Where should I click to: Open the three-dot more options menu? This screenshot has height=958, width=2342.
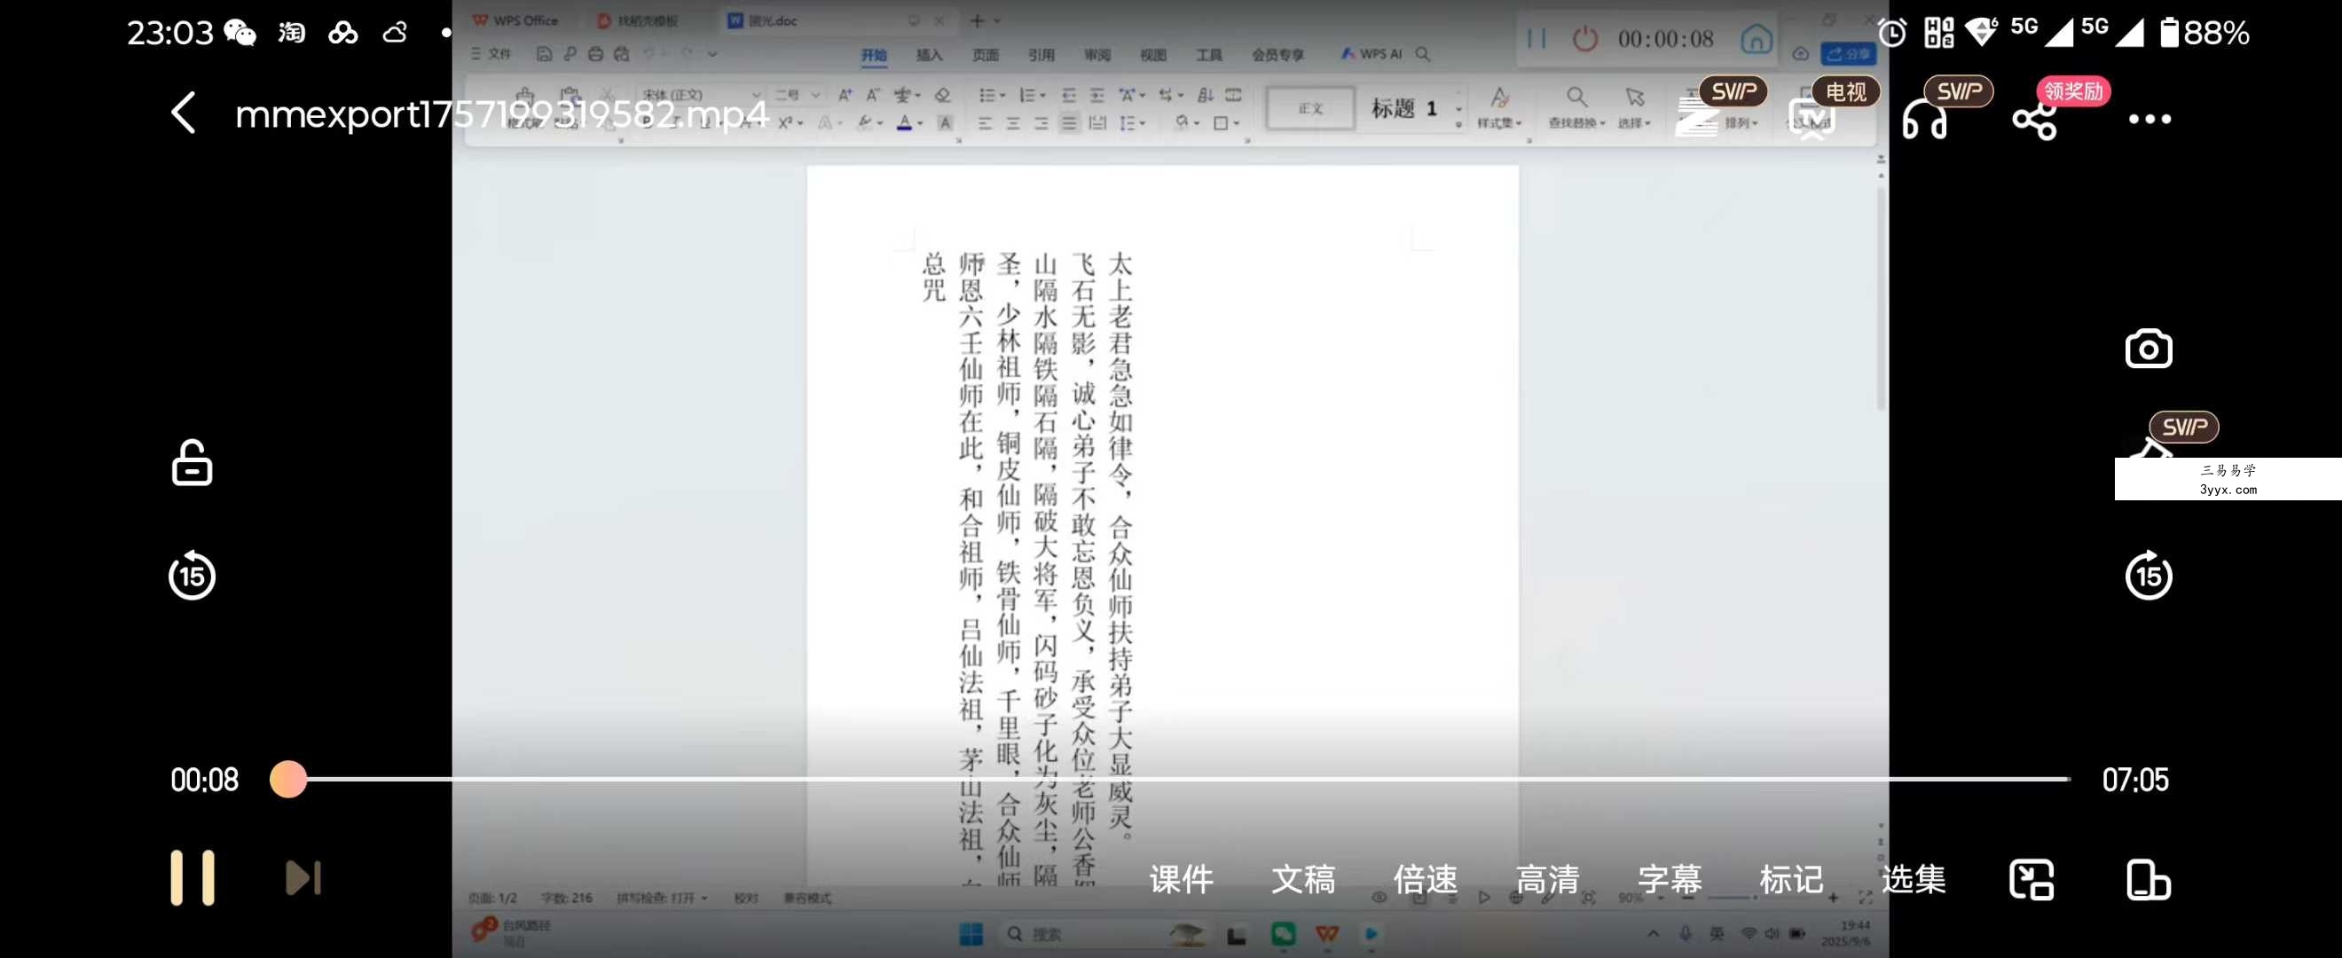(2149, 119)
